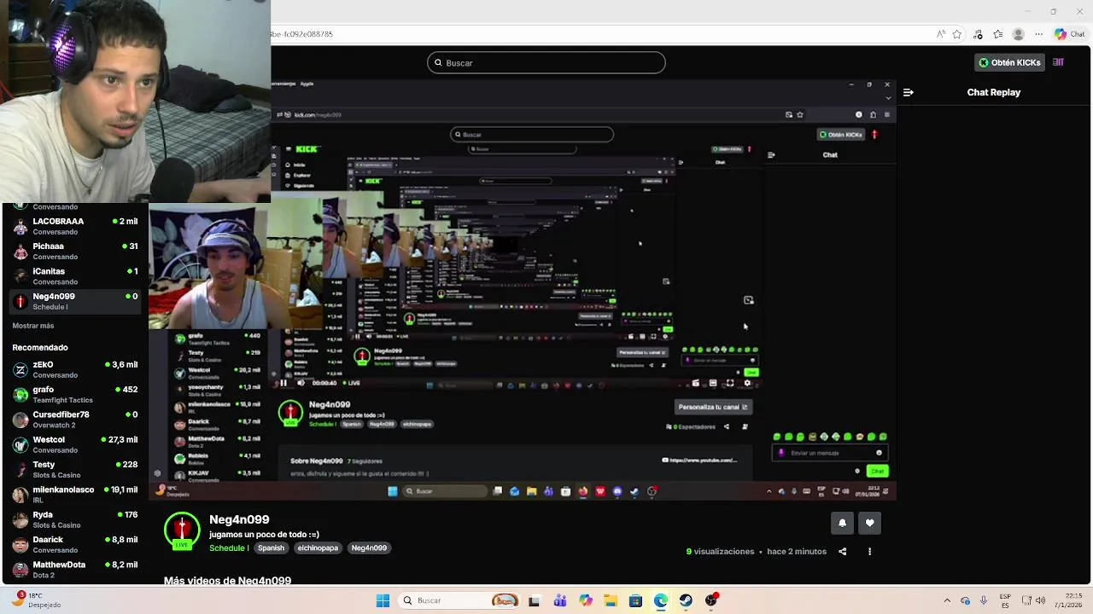Open File Explorer from taskbar

611,600
